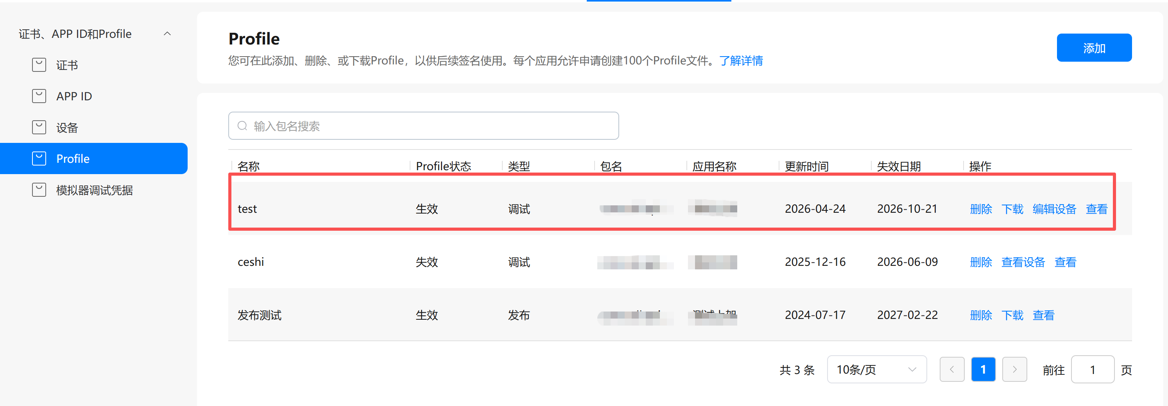Click 编辑设备 for the test profile
Viewport: 1168px width, 406px height.
pyautogui.click(x=1054, y=208)
